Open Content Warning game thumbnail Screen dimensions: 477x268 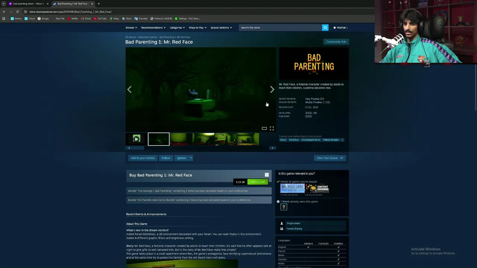tap(317, 188)
